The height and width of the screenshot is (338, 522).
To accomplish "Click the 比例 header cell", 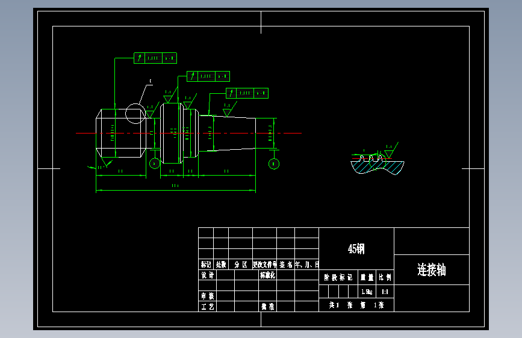I will tap(385, 277).
